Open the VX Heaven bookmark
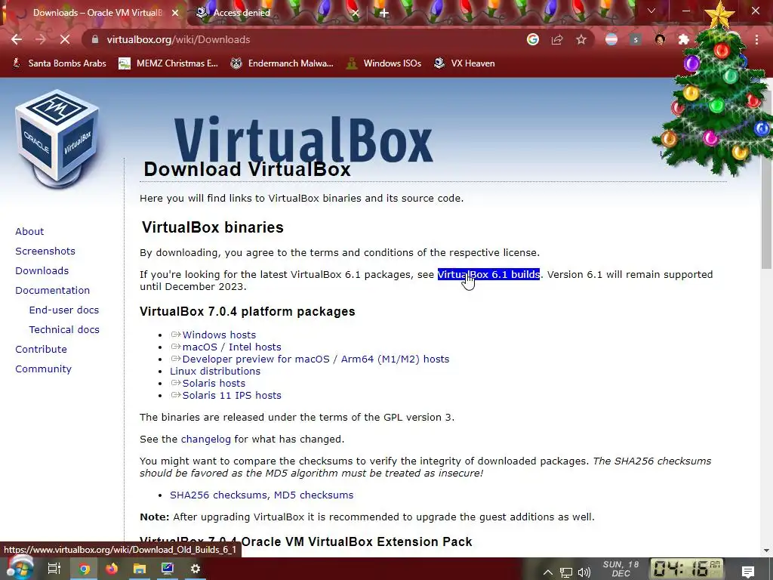This screenshot has height=580, width=773. tap(464, 63)
